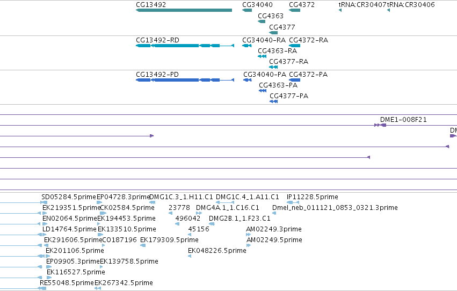Screen dimensions: 457x291
Task: Click the DMG4A.1_1.C16.C1 label
Action: pyautogui.click(x=227, y=208)
